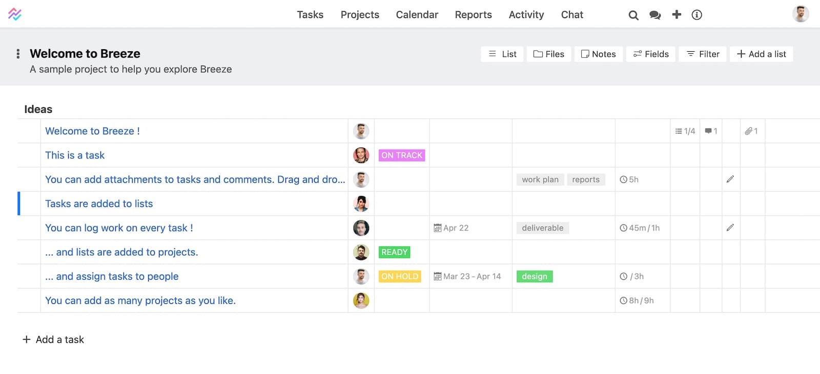This screenshot has width=820, height=374.
Task: Open the project options three-dot menu
Action: [x=18, y=54]
